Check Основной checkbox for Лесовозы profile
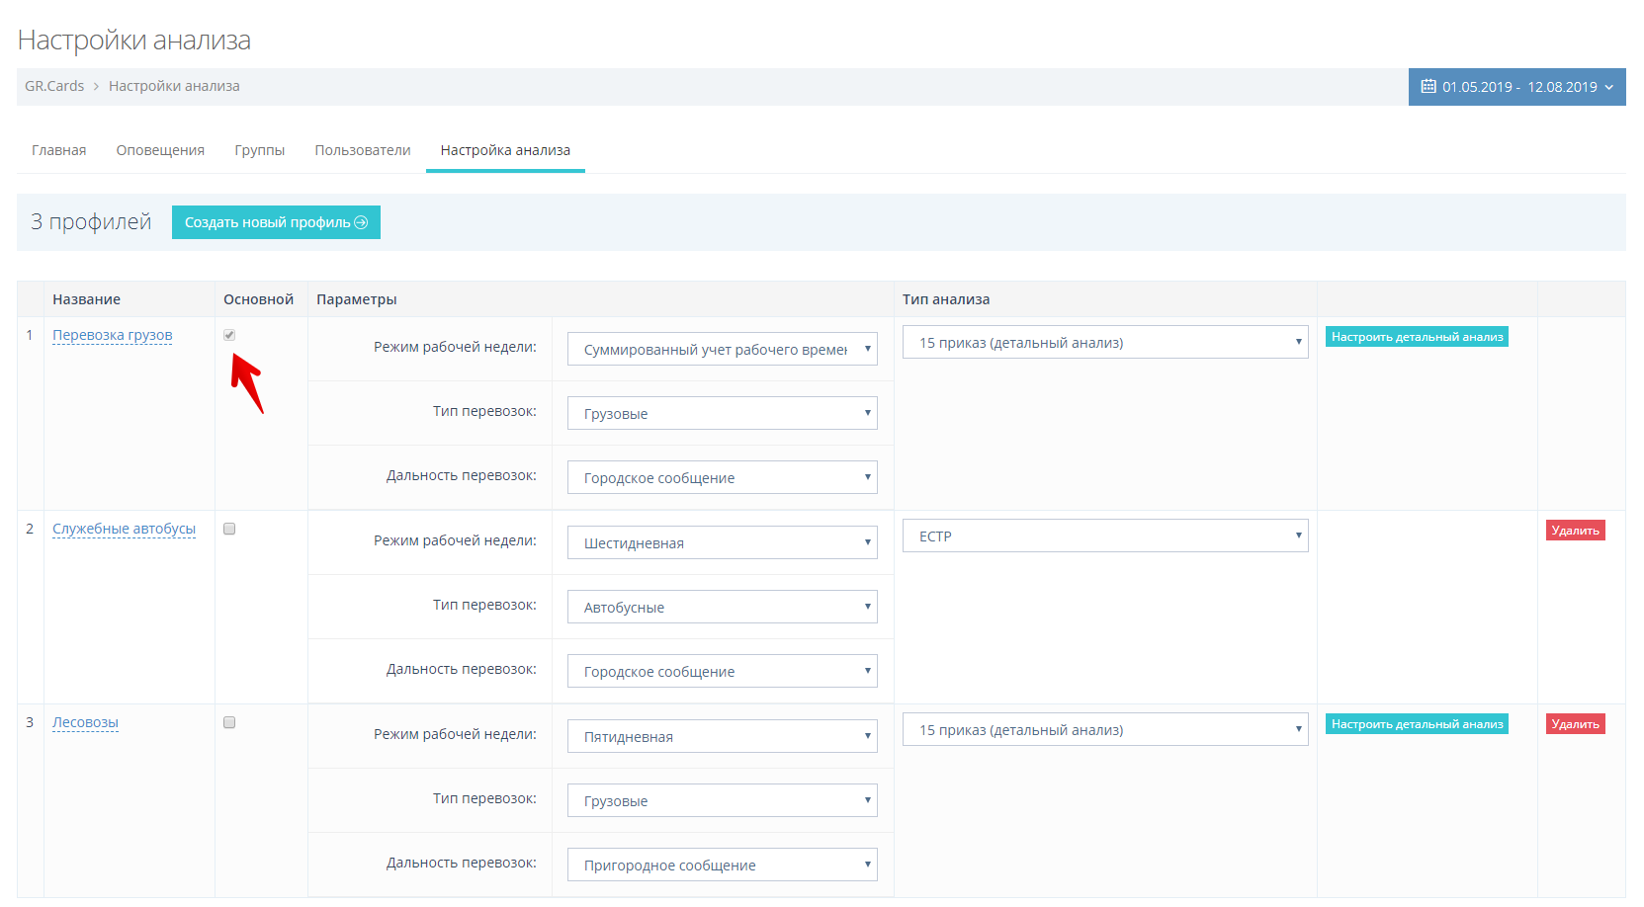The image size is (1644, 907). (x=229, y=722)
